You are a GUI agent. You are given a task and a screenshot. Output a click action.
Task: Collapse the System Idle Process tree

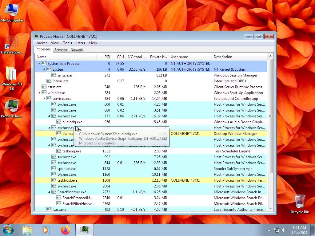pos(39,63)
